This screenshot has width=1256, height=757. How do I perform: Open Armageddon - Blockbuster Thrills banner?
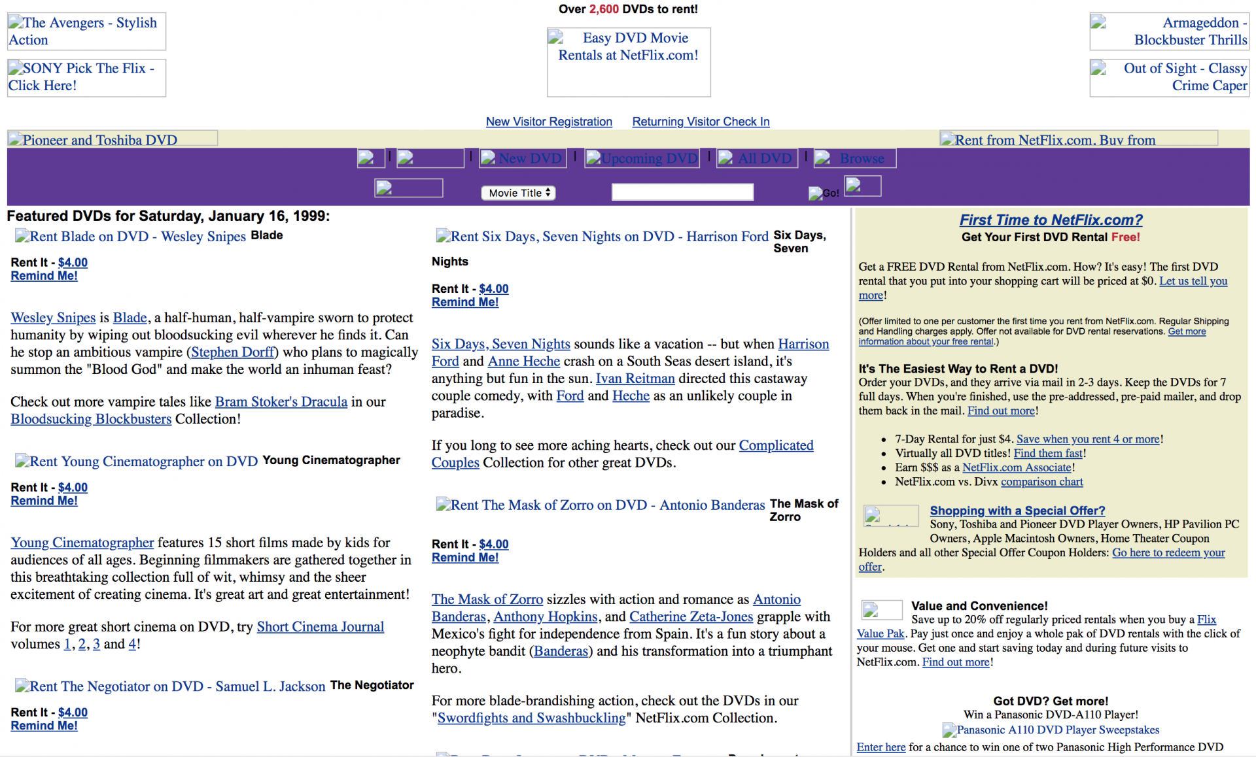pyautogui.click(x=1169, y=31)
